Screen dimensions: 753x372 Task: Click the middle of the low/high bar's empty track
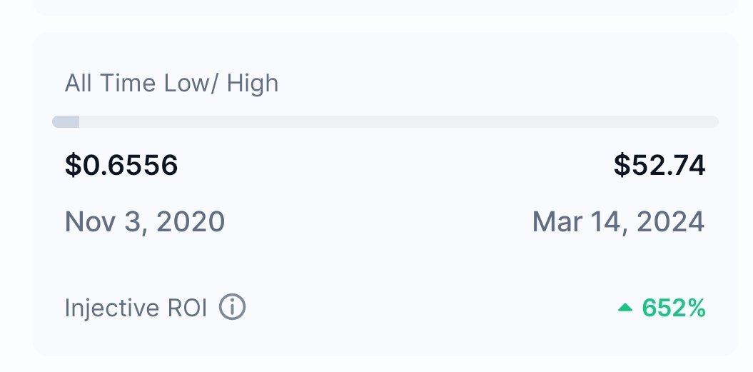pyautogui.click(x=398, y=121)
